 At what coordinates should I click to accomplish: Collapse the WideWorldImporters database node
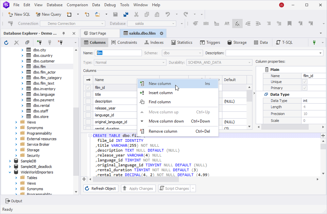tap(10, 172)
